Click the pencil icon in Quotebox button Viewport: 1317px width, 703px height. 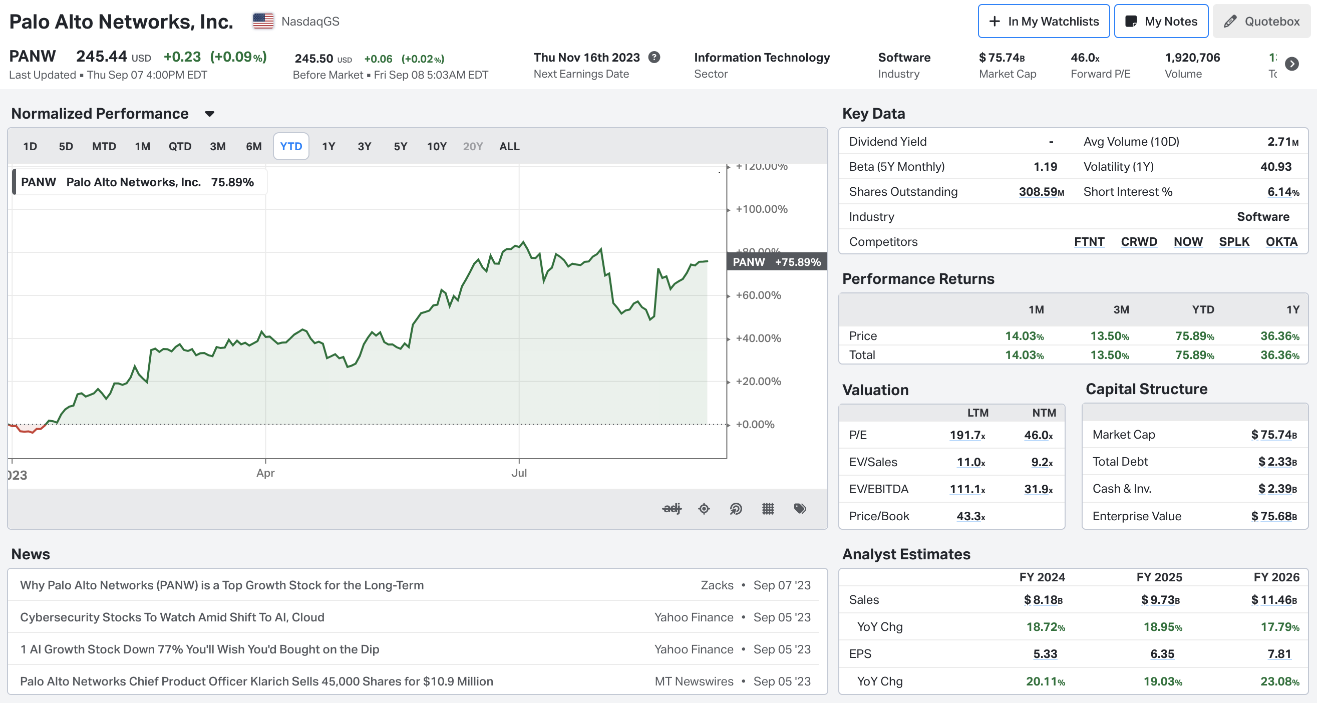1230,22
